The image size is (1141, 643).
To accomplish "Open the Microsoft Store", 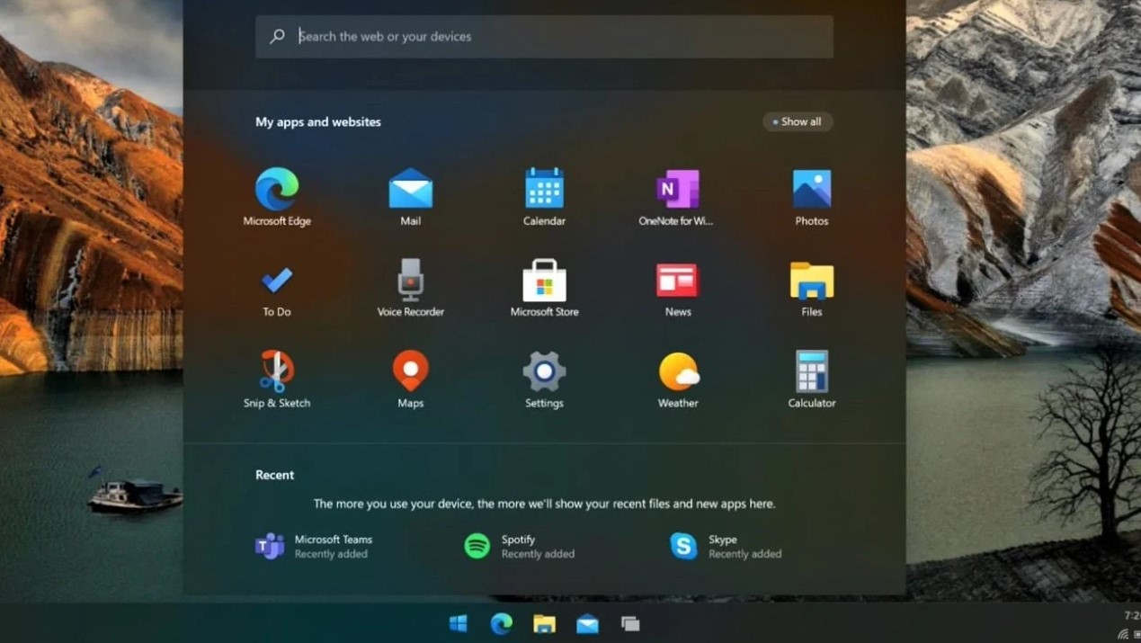I will pos(544,288).
